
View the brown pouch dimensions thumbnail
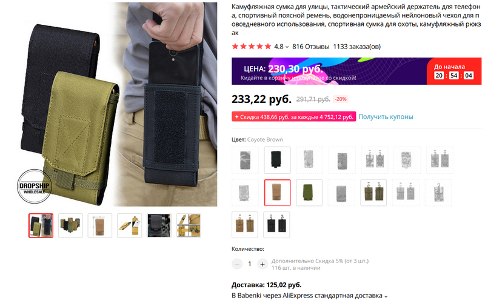click(x=100, y=225)
